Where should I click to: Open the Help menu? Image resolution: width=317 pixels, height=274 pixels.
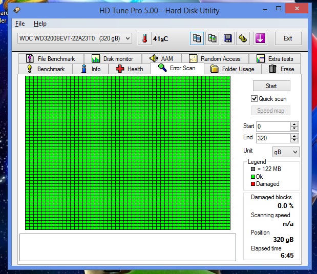[x=40, y=24]
